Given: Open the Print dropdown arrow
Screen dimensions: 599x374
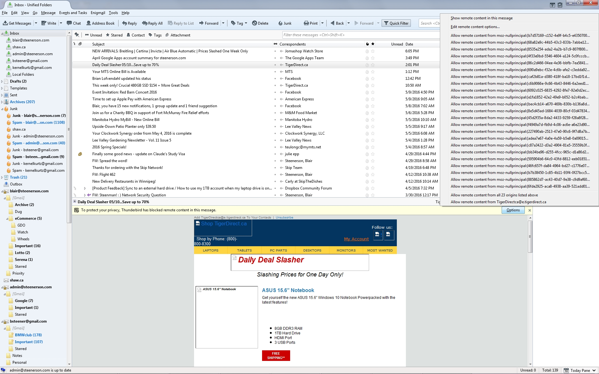Looking at the screenshot, I should pos(322,23).
